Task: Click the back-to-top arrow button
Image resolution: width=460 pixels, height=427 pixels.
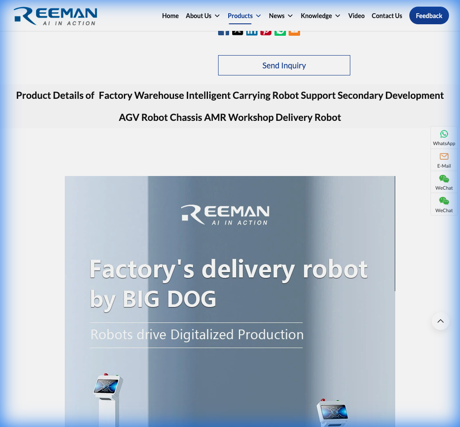Action: [440, 321]
